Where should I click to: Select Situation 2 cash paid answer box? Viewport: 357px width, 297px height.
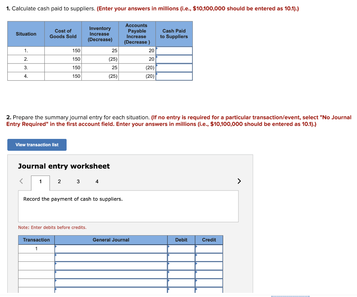point(174,59)
